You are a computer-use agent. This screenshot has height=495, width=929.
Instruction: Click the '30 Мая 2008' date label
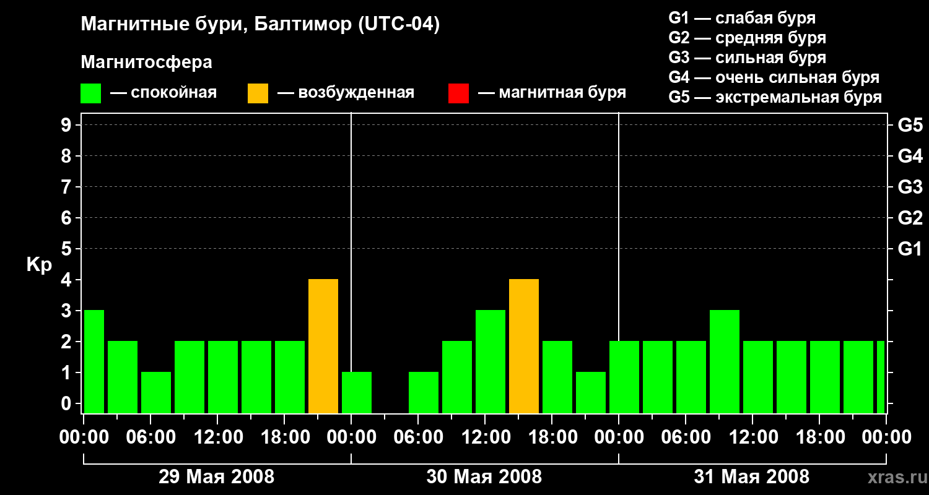[484, 476]
